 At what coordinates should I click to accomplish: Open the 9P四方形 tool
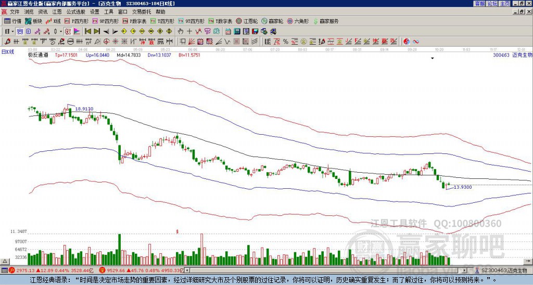pyautogui.click(x=106, y=21)
